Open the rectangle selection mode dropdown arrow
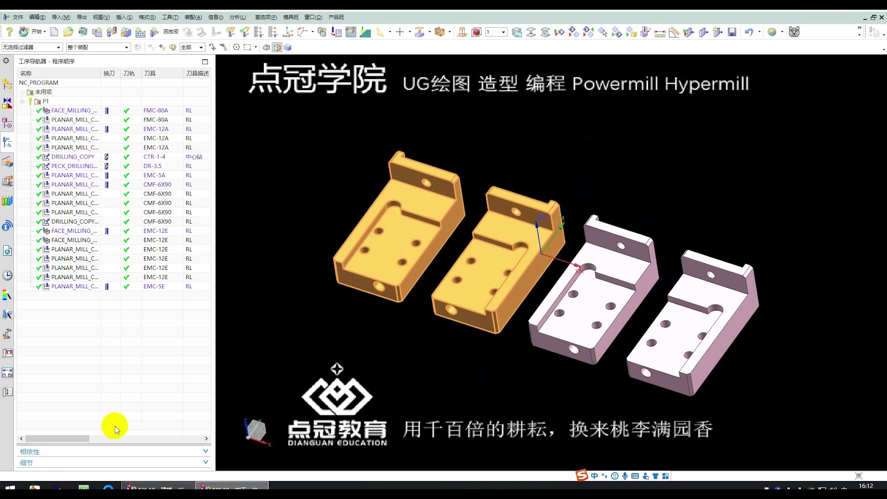 click(255, 47)
